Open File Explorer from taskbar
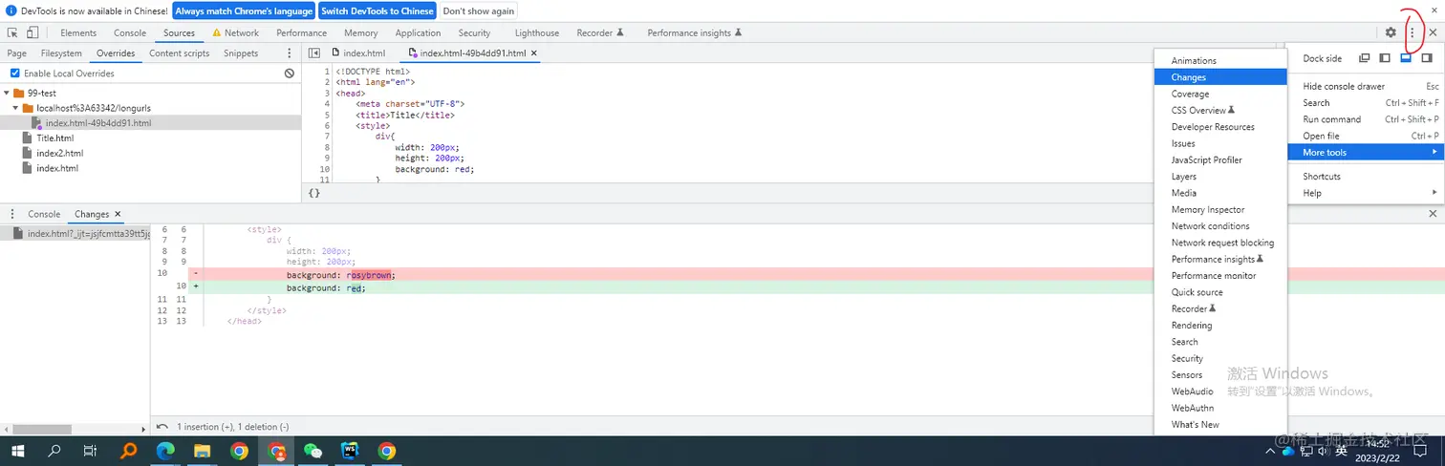 pyautogui.click(x=202, y=451)
